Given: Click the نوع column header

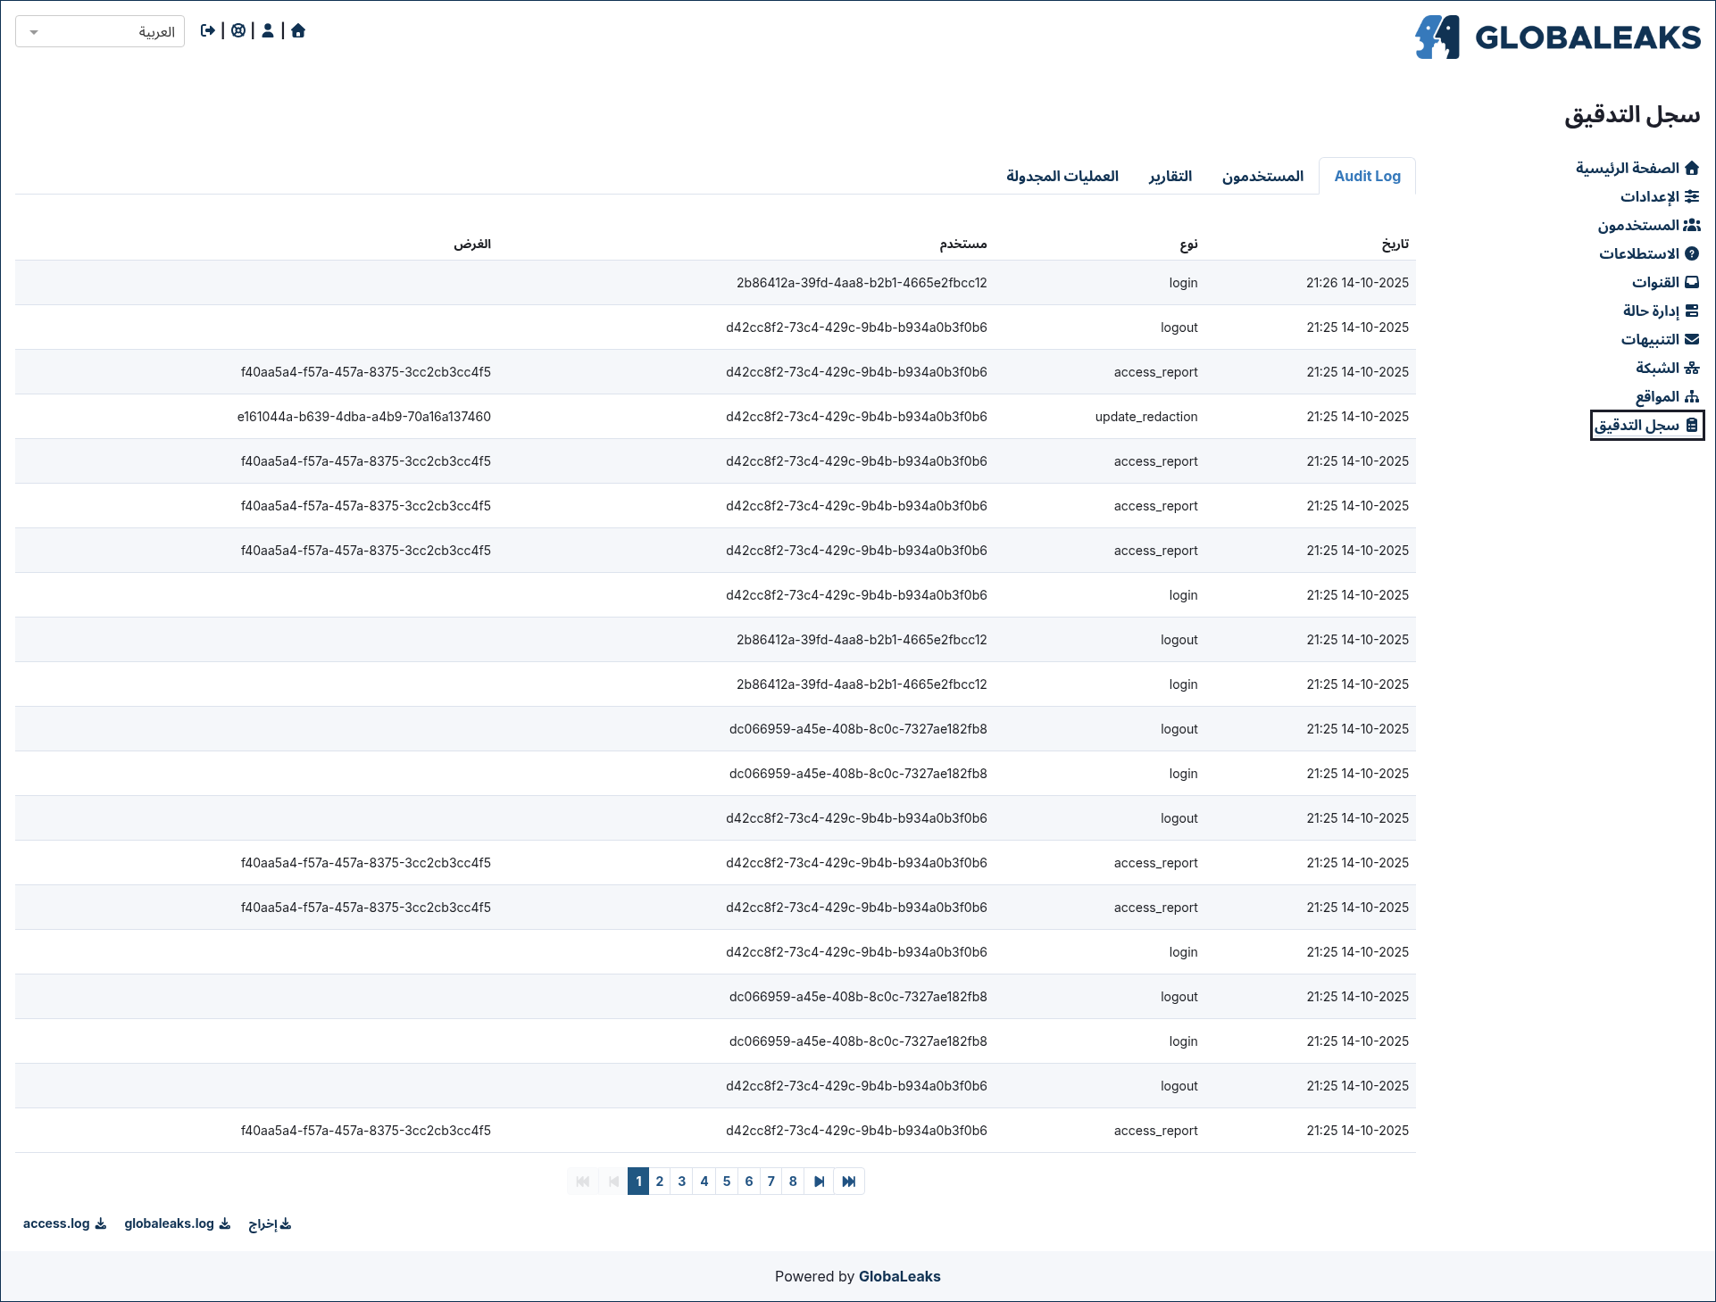Looking at the screenshot, I should coord(1188,244).
